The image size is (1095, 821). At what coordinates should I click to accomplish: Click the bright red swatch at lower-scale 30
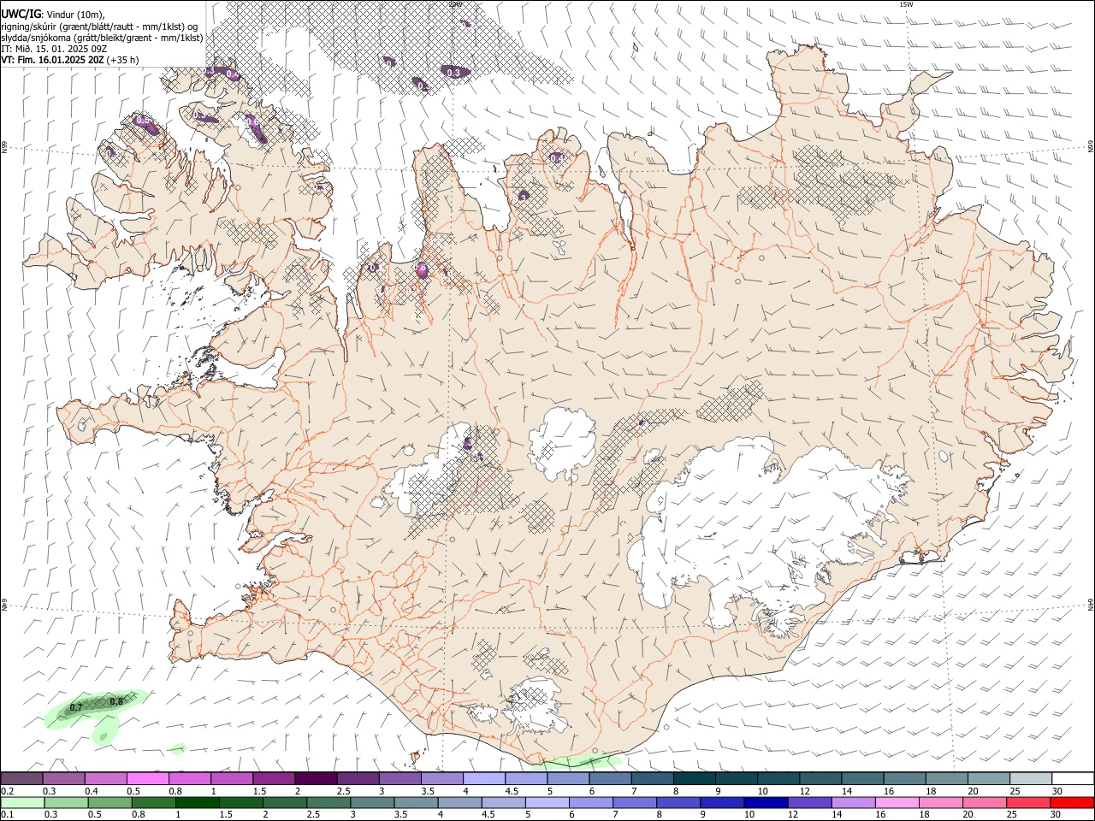[x=1072, y=803]
